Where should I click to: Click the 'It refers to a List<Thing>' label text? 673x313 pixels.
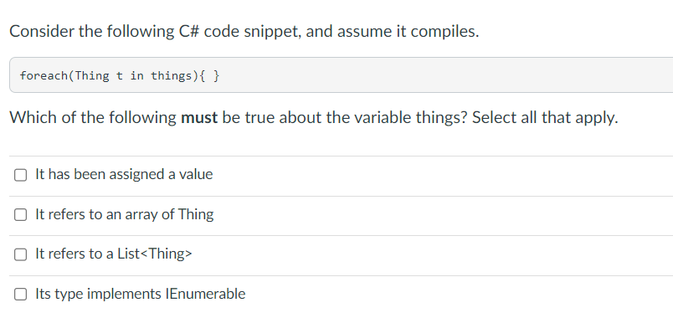coord(113,254)
